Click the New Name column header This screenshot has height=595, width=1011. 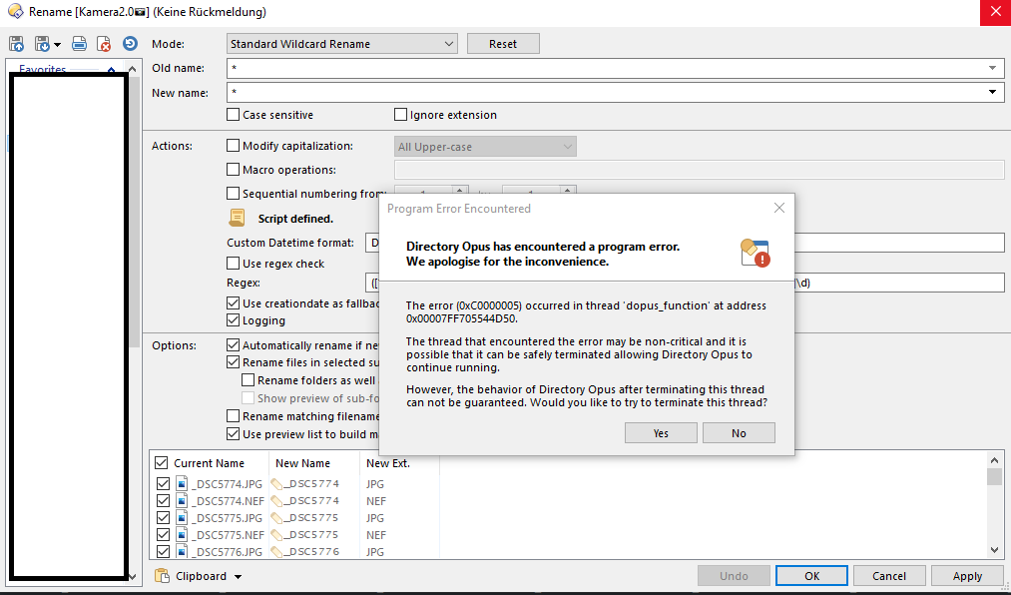tap(302, 463)
